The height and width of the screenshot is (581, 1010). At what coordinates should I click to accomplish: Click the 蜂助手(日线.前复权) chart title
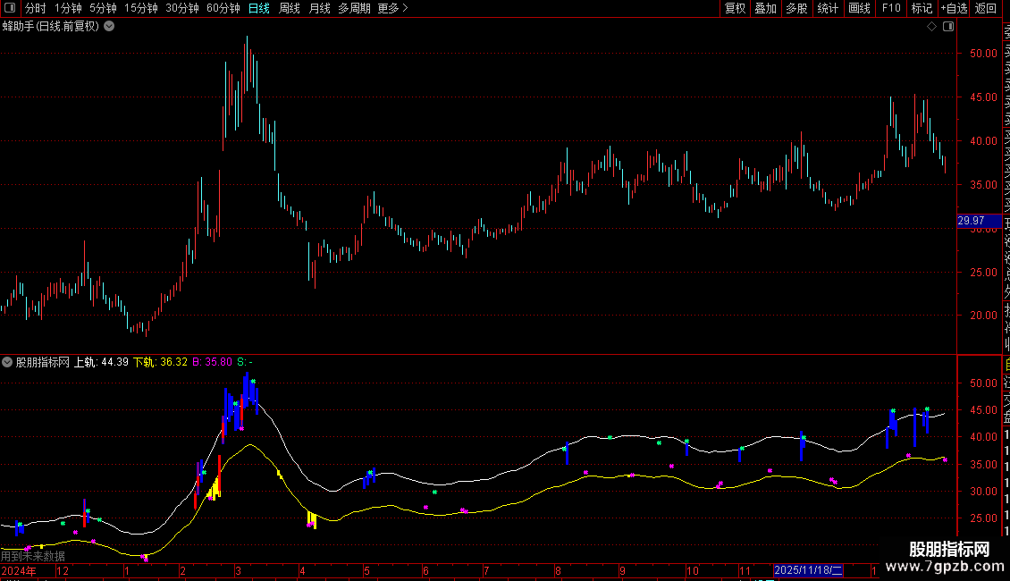(x=51, y=27)
